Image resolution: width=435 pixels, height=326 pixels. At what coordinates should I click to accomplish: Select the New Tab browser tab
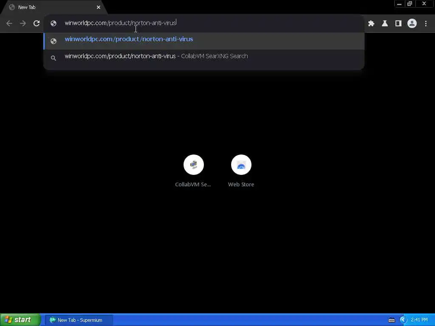point(54,7)
